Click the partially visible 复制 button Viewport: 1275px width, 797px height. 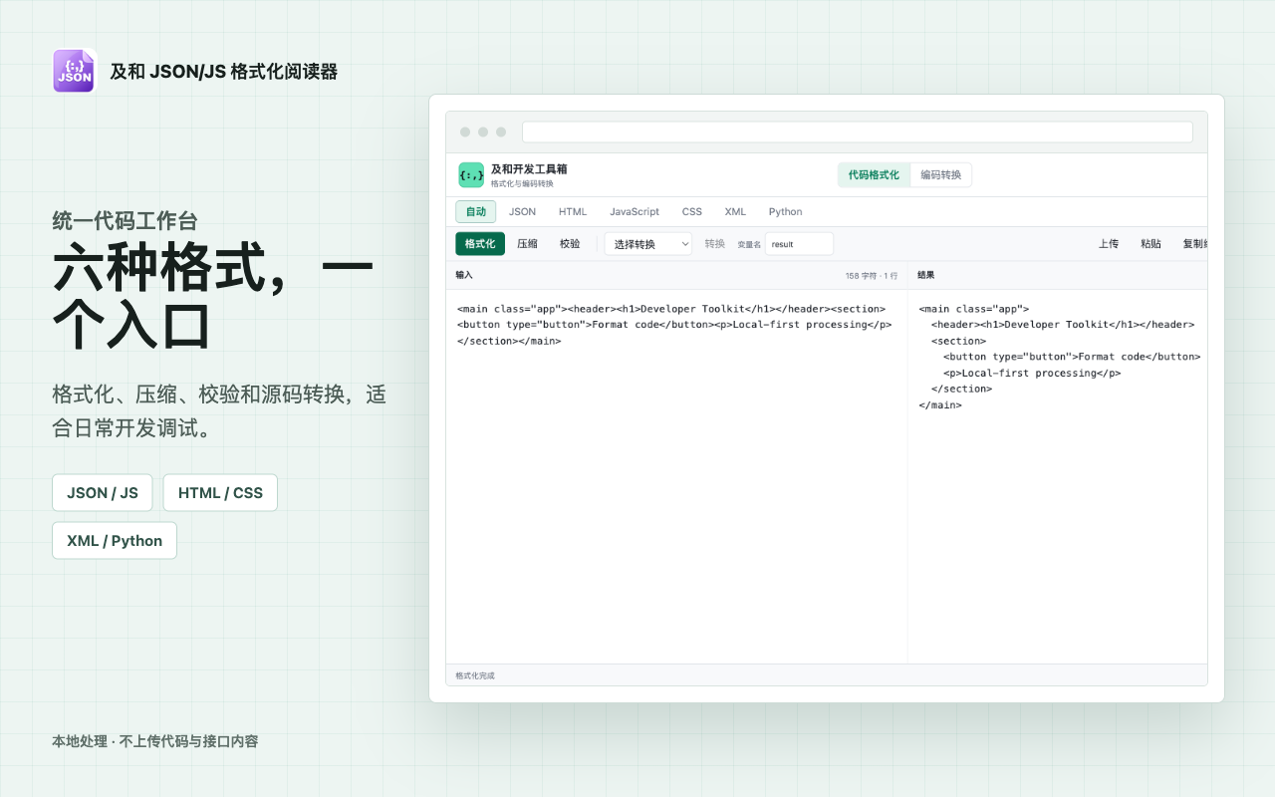tap(1193, 244)
